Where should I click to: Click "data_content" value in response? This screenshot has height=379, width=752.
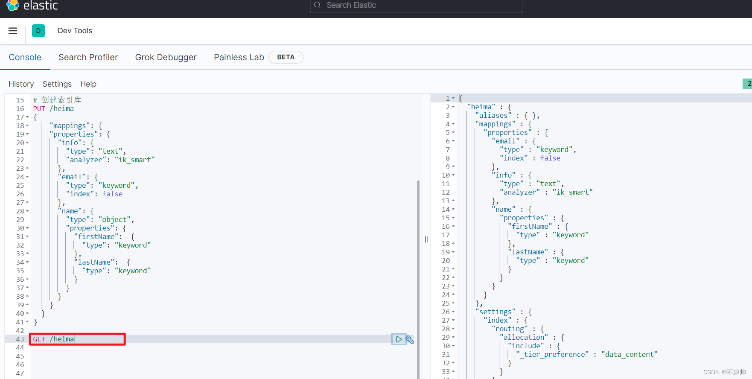630,354
